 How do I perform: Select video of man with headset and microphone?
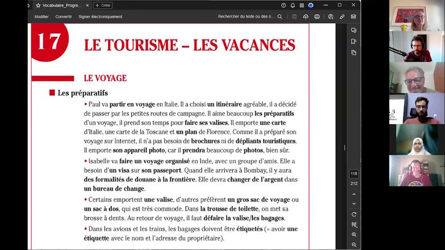[417, 47]
